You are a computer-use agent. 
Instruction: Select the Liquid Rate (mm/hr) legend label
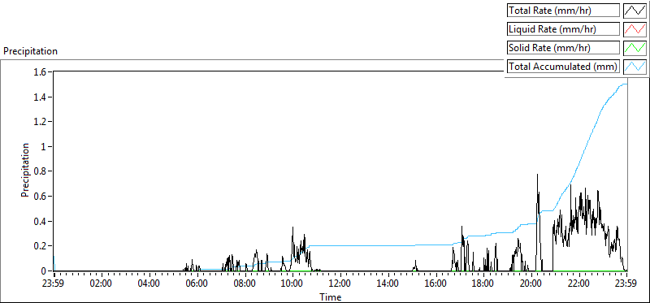551,29
